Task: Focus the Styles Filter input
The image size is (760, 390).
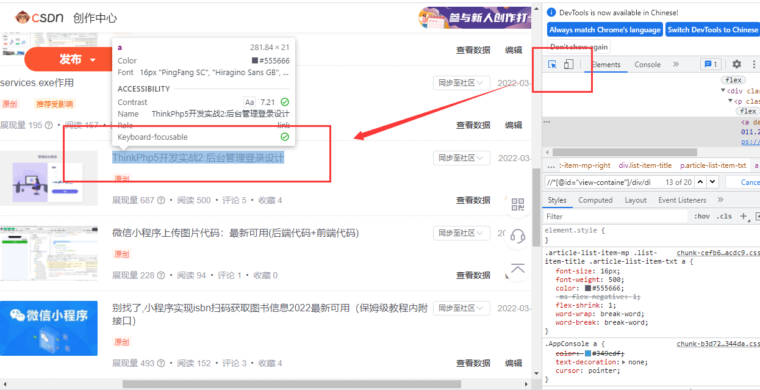Action: click(x=616, y=216)
